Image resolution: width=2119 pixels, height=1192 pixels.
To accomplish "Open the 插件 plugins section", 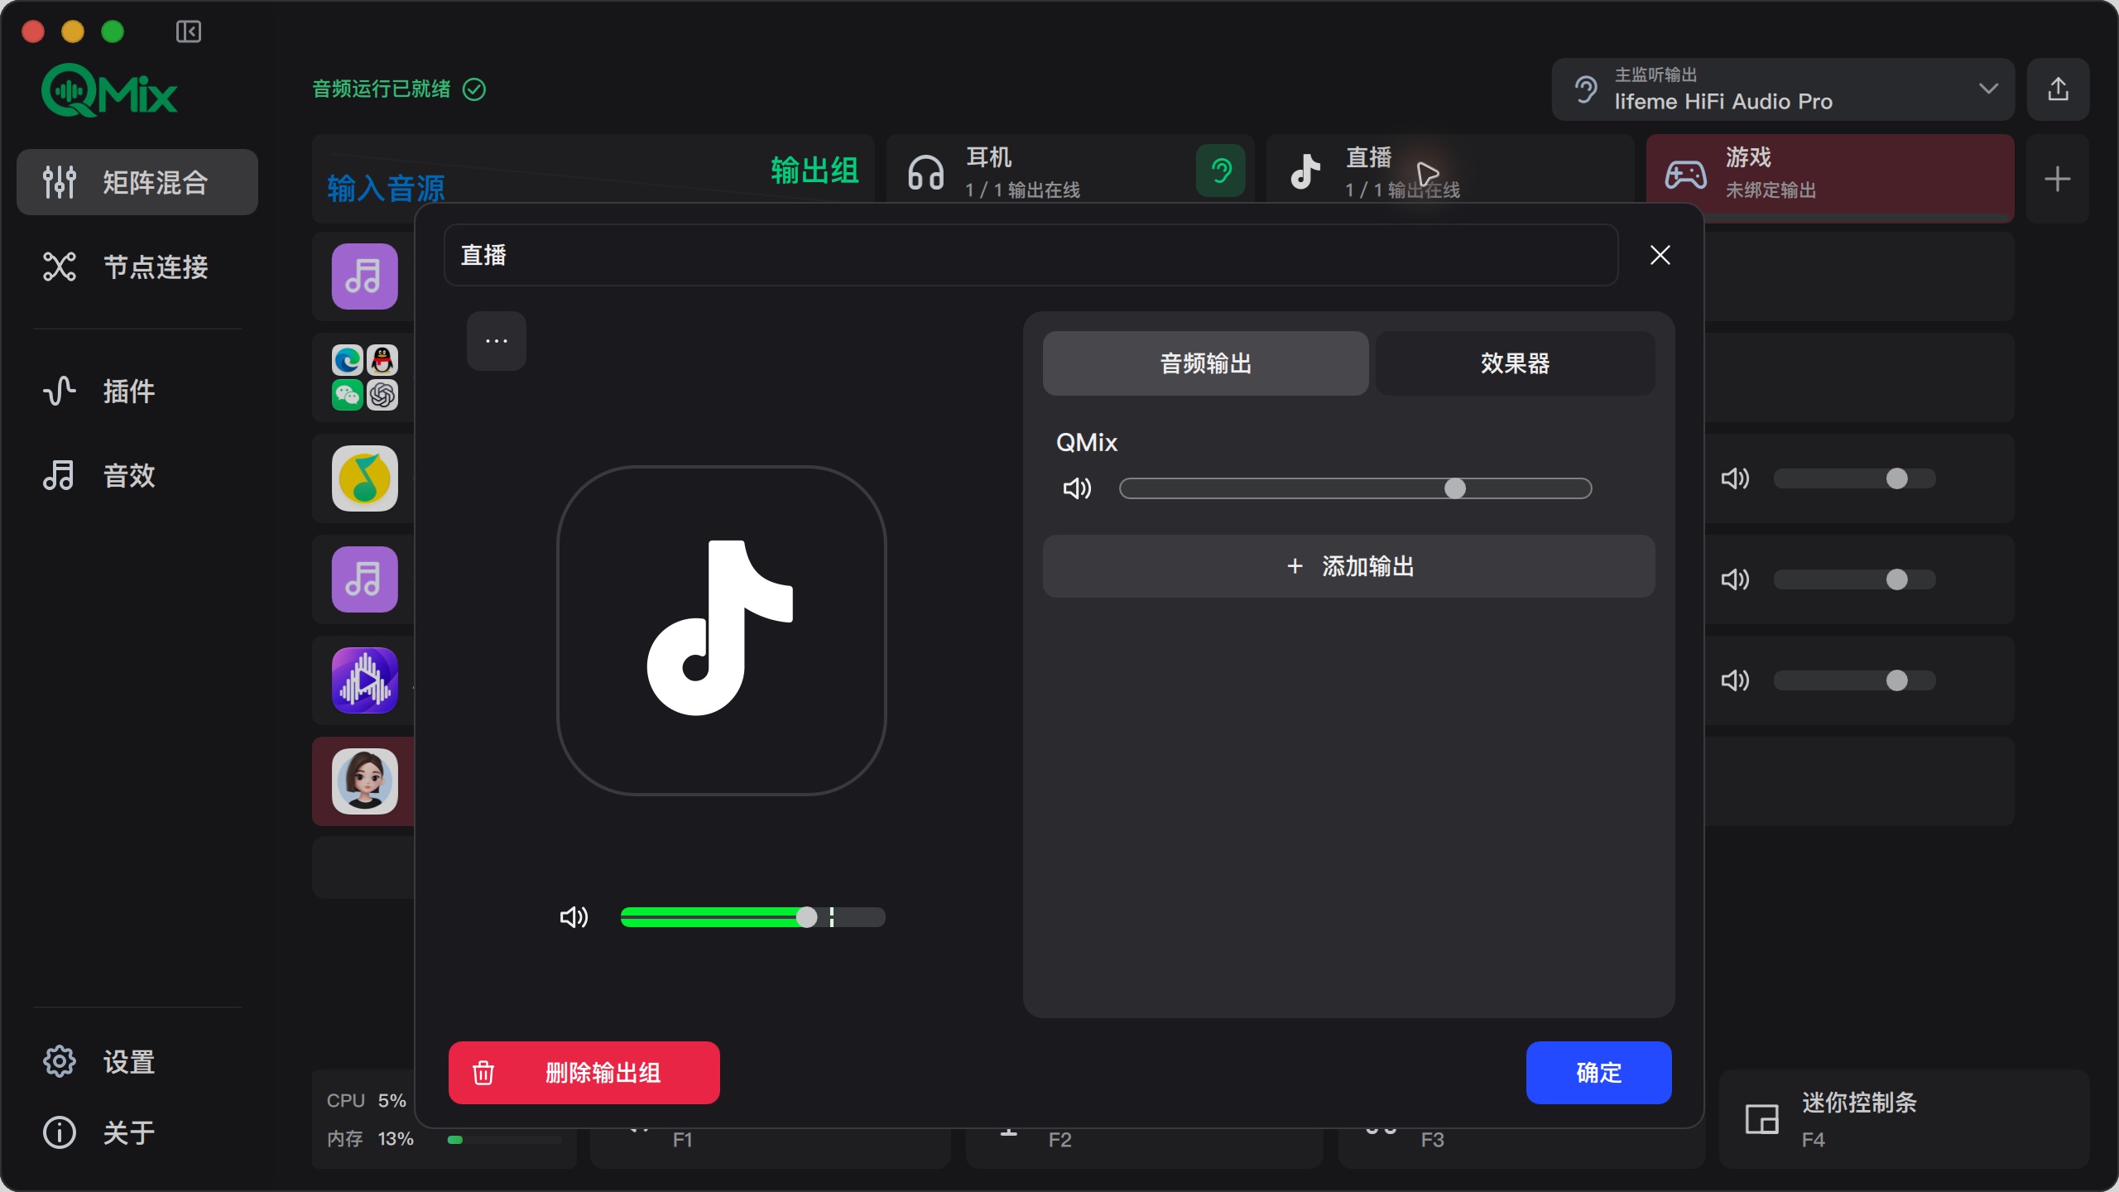I will (137, 391).
